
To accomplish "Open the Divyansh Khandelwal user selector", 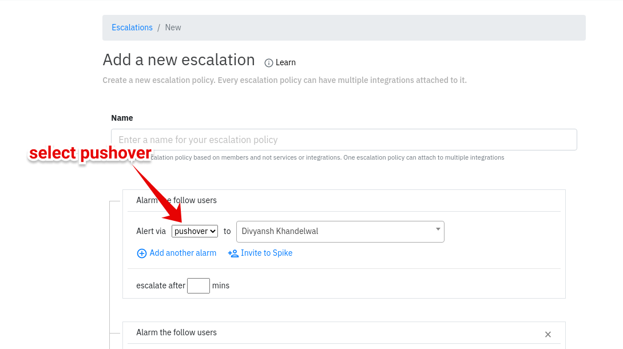I will point(335,231).
